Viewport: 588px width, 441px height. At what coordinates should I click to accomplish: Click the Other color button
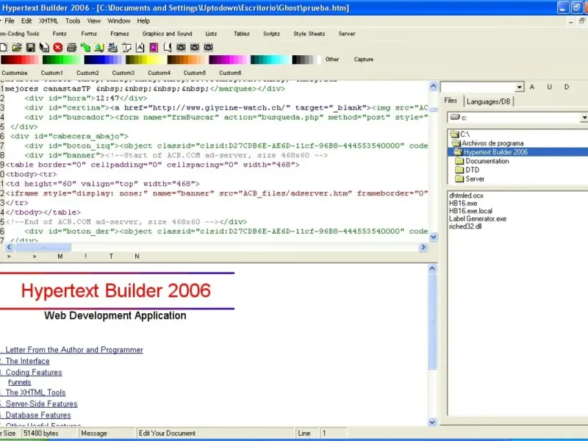[x=332, y=60]
